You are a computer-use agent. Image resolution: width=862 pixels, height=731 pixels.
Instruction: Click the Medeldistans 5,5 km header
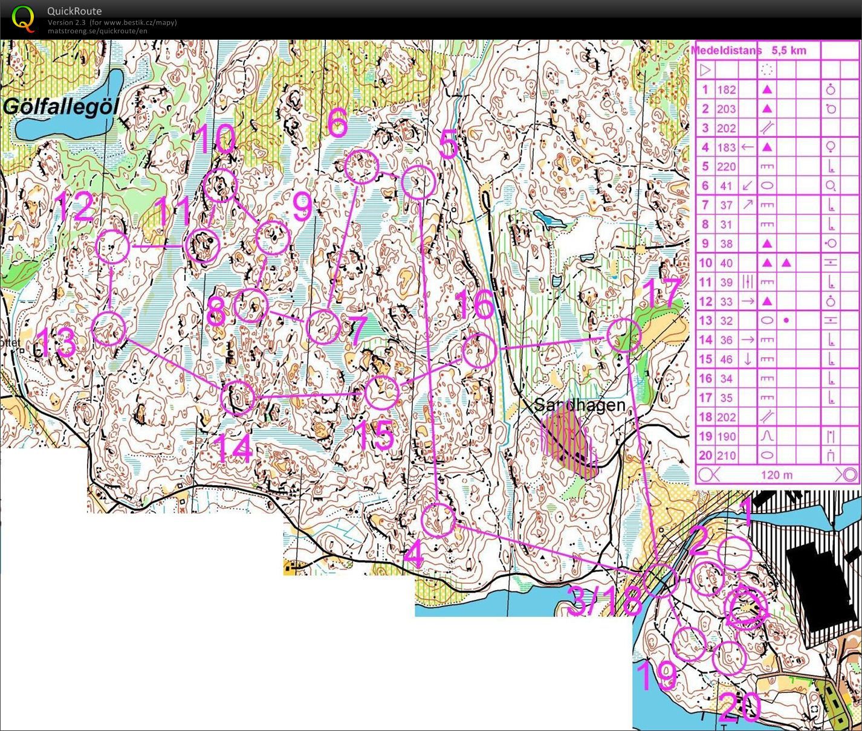(x=749, y=51)
